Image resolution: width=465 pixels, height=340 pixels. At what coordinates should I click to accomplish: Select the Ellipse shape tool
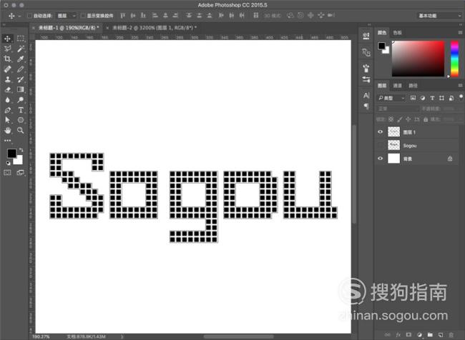pos(21,120)
